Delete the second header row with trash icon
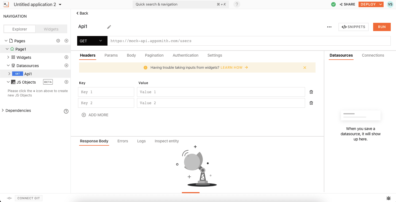The image size is (396, 202). [x=311, y=103]
